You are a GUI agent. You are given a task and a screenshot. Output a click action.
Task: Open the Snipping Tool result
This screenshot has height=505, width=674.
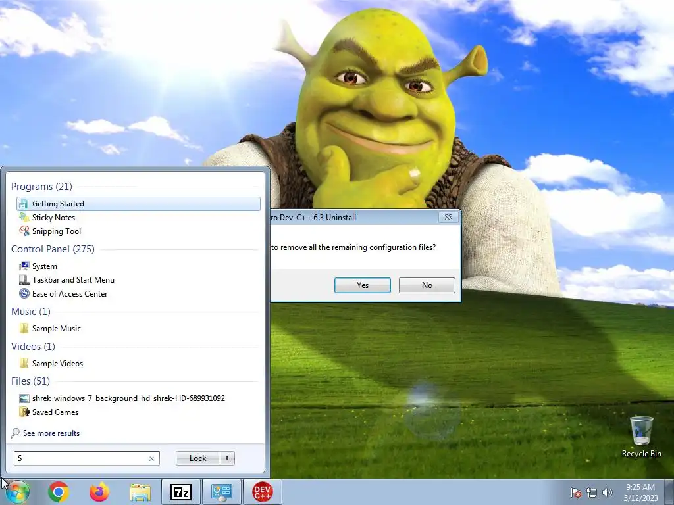[x=57, y=231]
